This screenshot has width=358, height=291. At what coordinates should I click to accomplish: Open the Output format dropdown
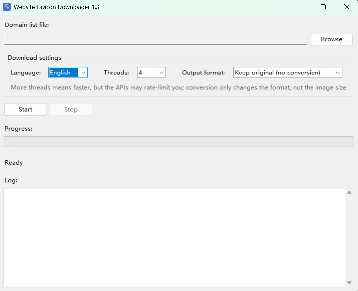[288, 73]
